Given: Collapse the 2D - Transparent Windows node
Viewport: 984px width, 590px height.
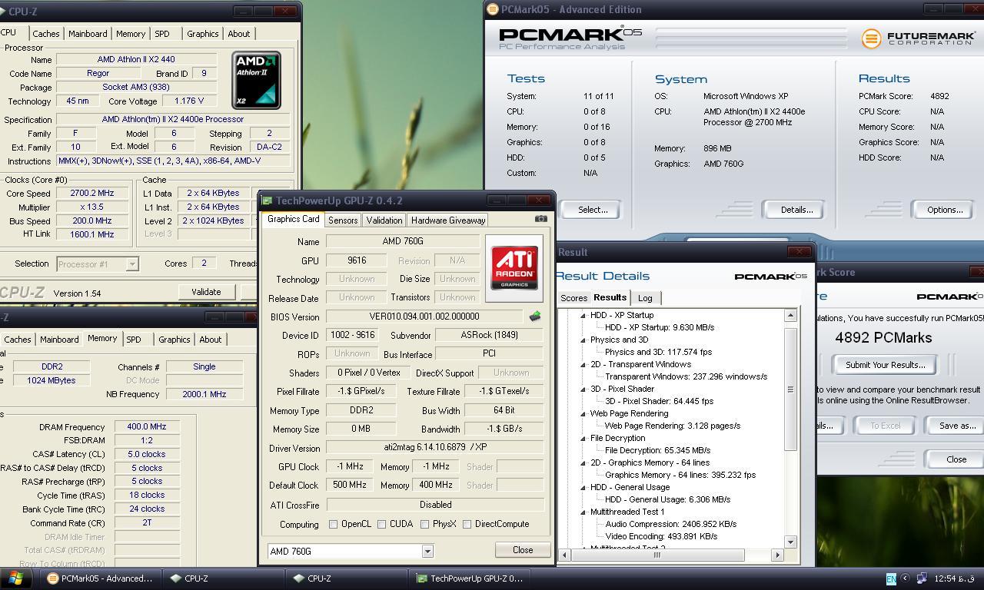Looking at the screenshot, I should 583,365.
